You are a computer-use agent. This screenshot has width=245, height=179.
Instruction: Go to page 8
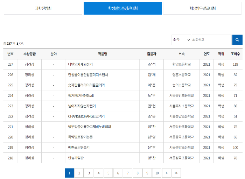click(137, 173)
